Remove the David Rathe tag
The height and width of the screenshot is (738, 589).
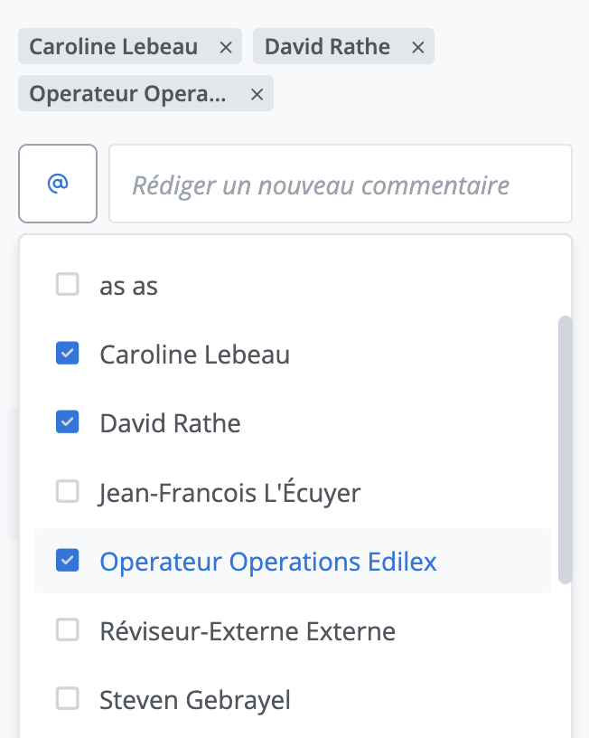[x=417, y=47]
